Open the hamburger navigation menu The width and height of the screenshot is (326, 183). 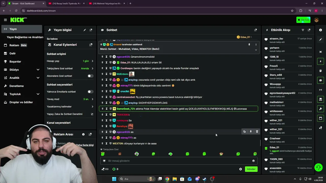pyautogui.click(x=5, y=20)
